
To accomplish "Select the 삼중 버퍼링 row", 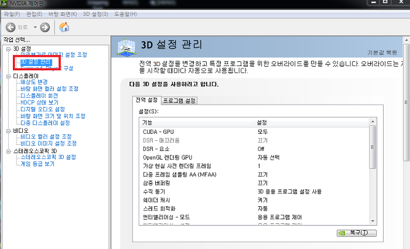I will 254,183.
